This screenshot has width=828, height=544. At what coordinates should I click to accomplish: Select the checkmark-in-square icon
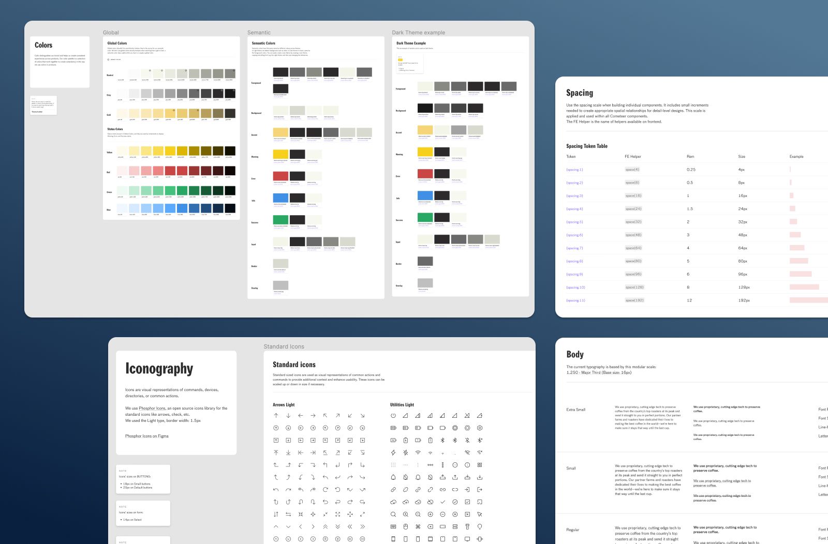click(467, 502)
